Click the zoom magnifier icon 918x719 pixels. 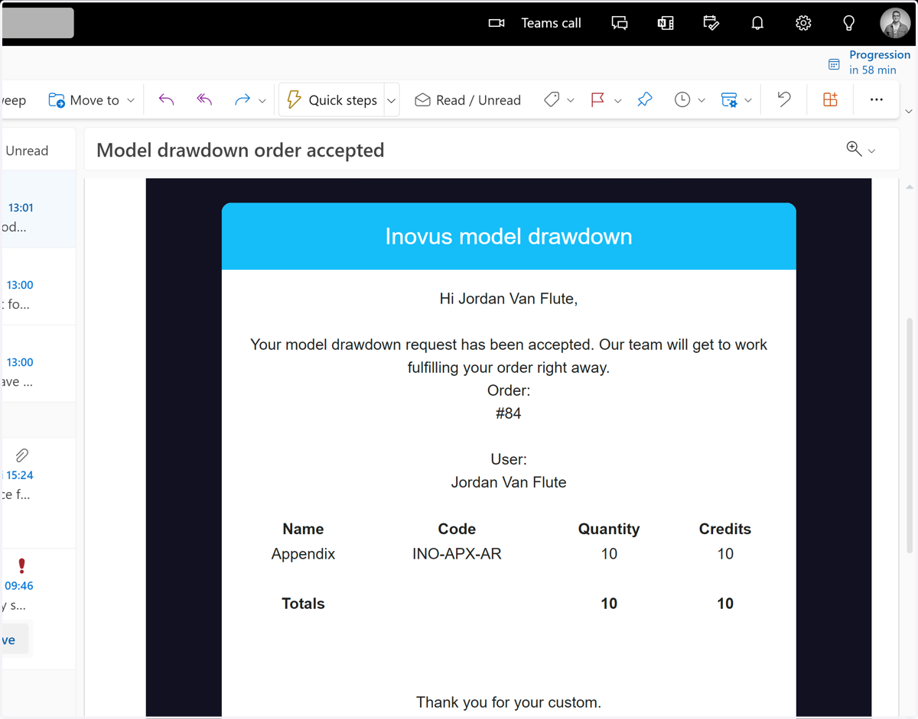click(x=855, y=149)
